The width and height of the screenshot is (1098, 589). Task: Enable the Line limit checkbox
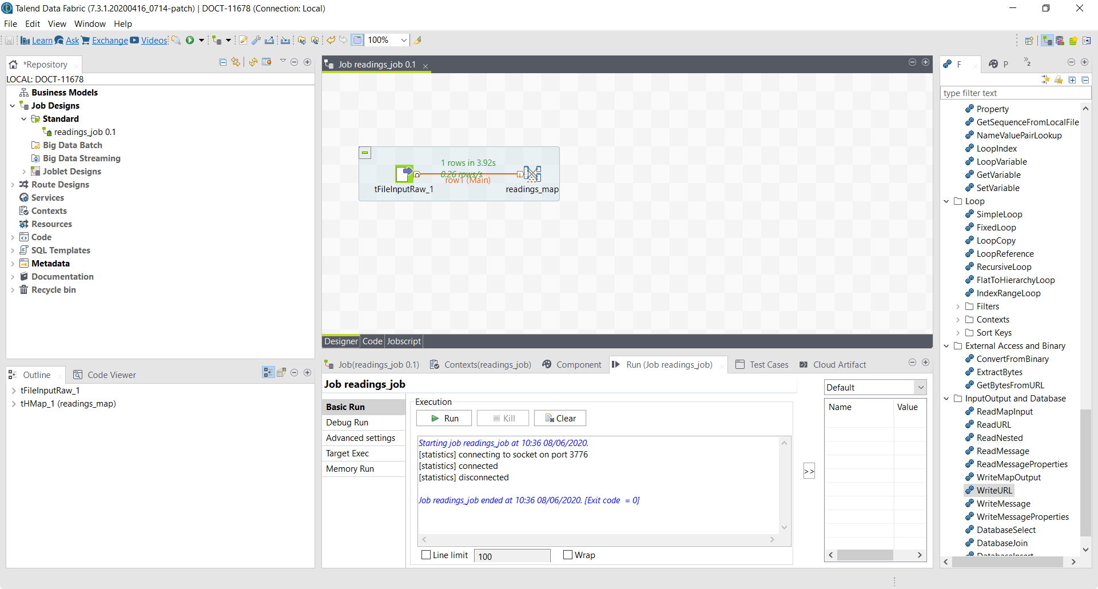point(426,555)
